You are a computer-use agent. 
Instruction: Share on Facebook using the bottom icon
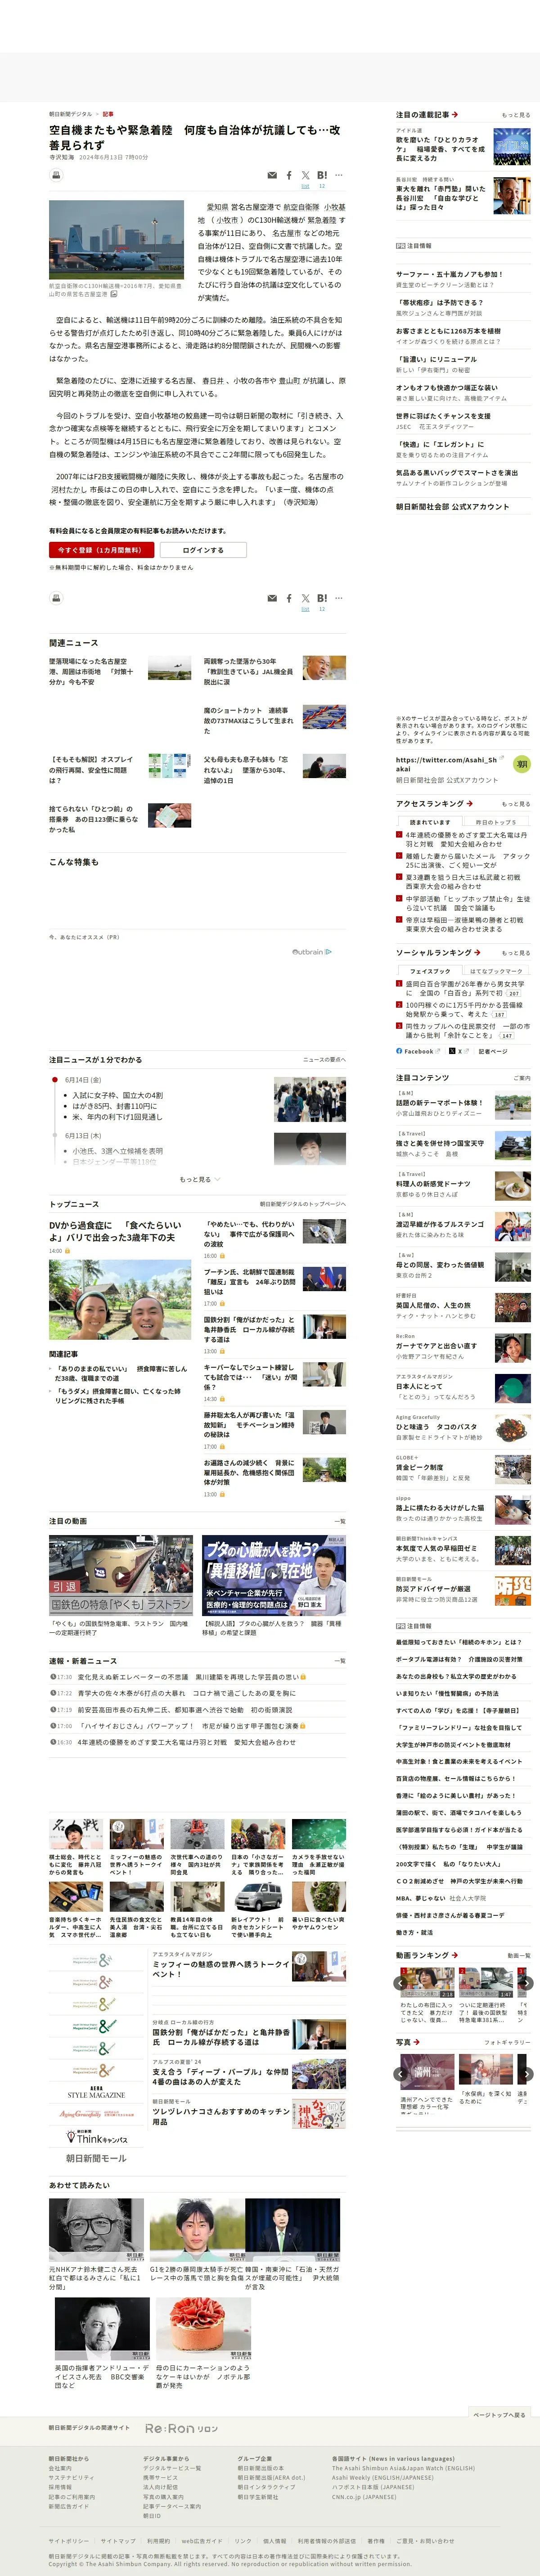coord(289,598)
